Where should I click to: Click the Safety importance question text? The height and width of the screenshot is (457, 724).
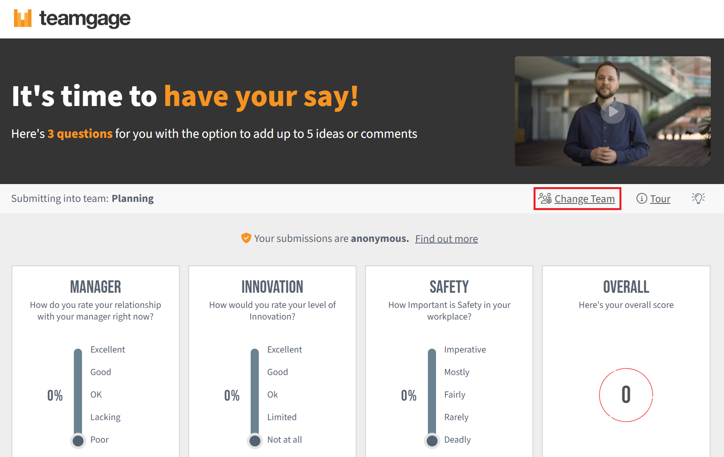(449, 311)
